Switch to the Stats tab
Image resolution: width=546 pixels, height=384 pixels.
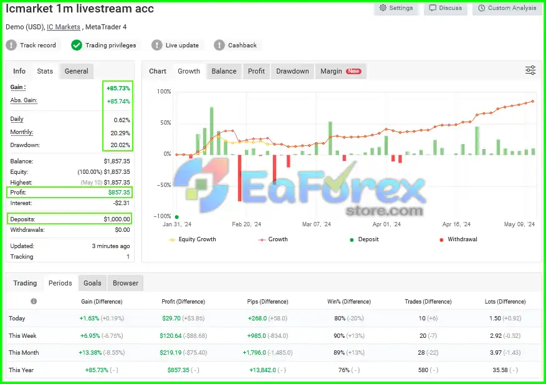tap(45, 71)
